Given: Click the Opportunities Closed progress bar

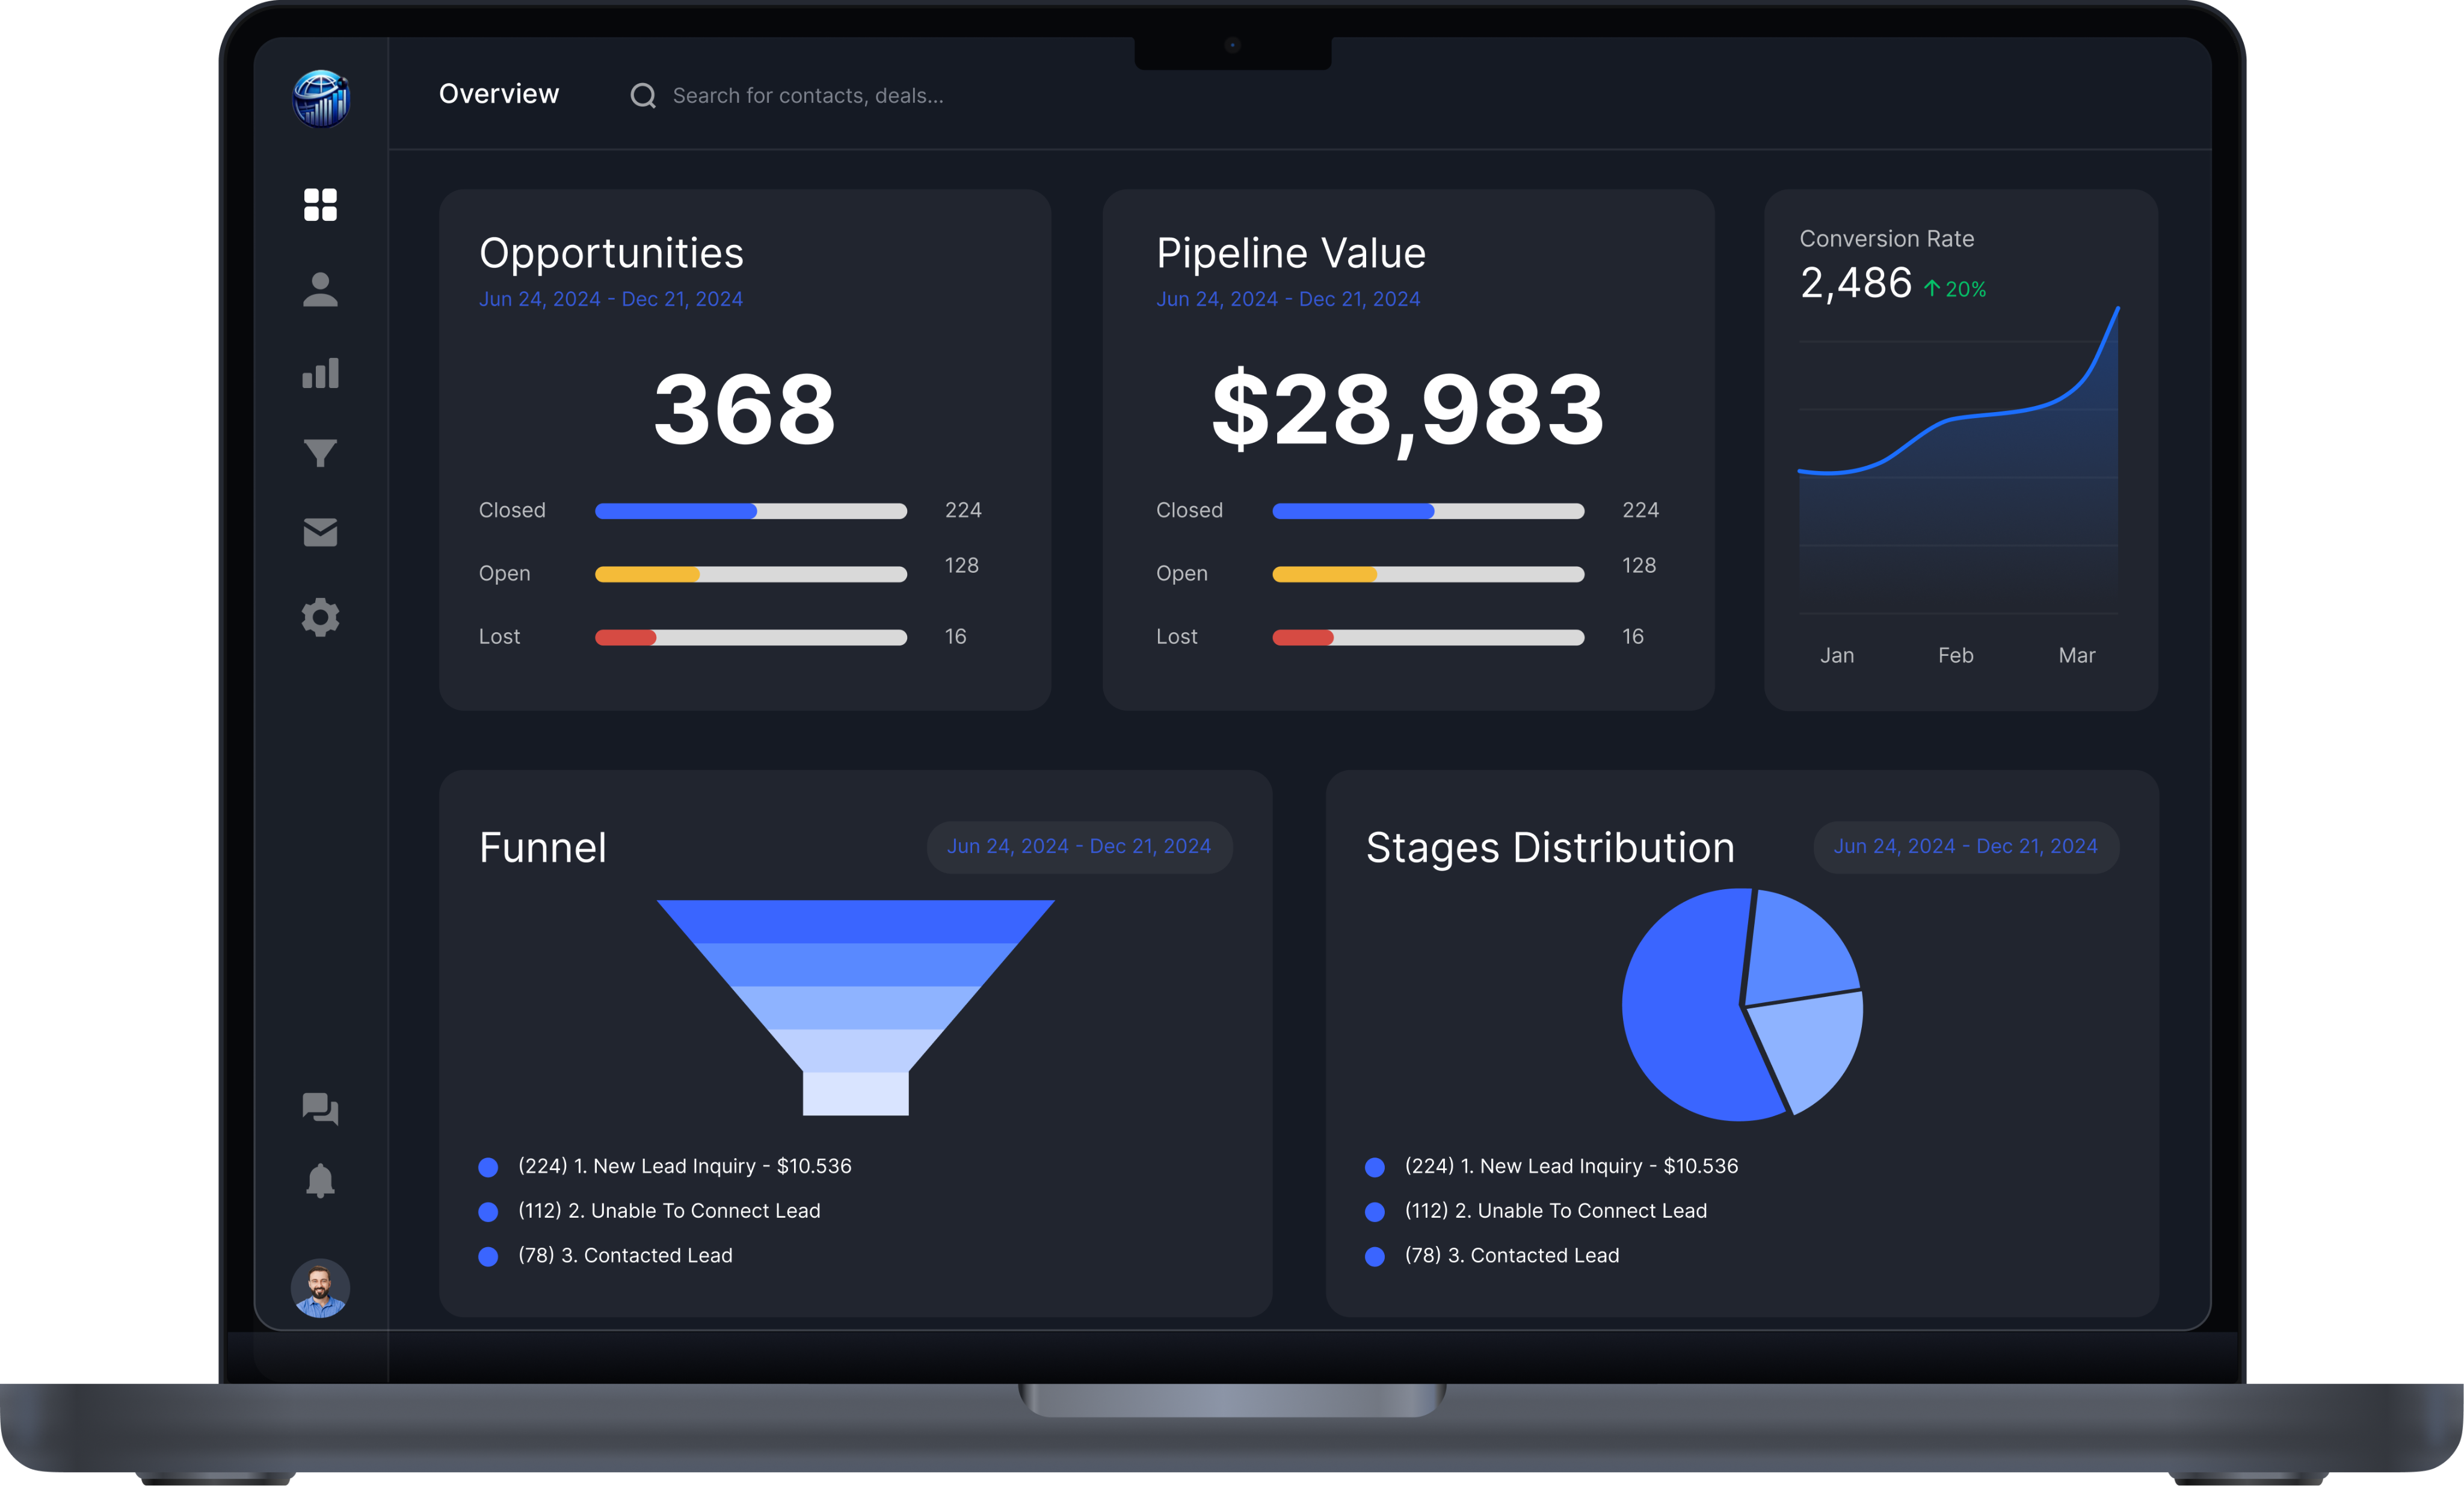Looking at the screenshot, I should tap(750, 511).
